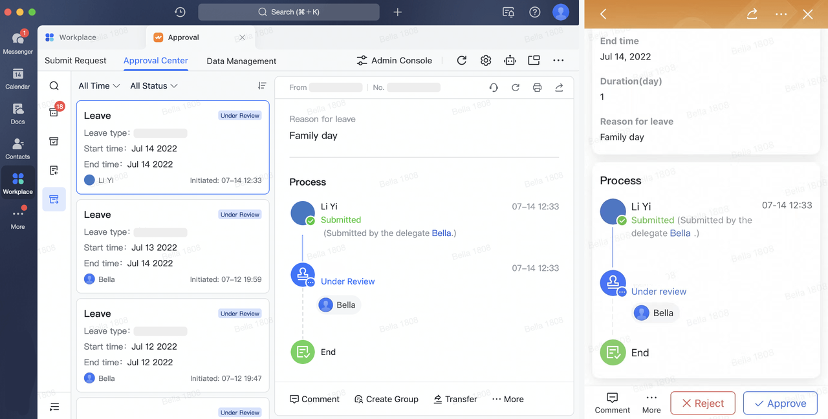828x419 pixels.
Task: Click the approval bot robot icon
Action: pyautogui.click(x=510, y=60)
